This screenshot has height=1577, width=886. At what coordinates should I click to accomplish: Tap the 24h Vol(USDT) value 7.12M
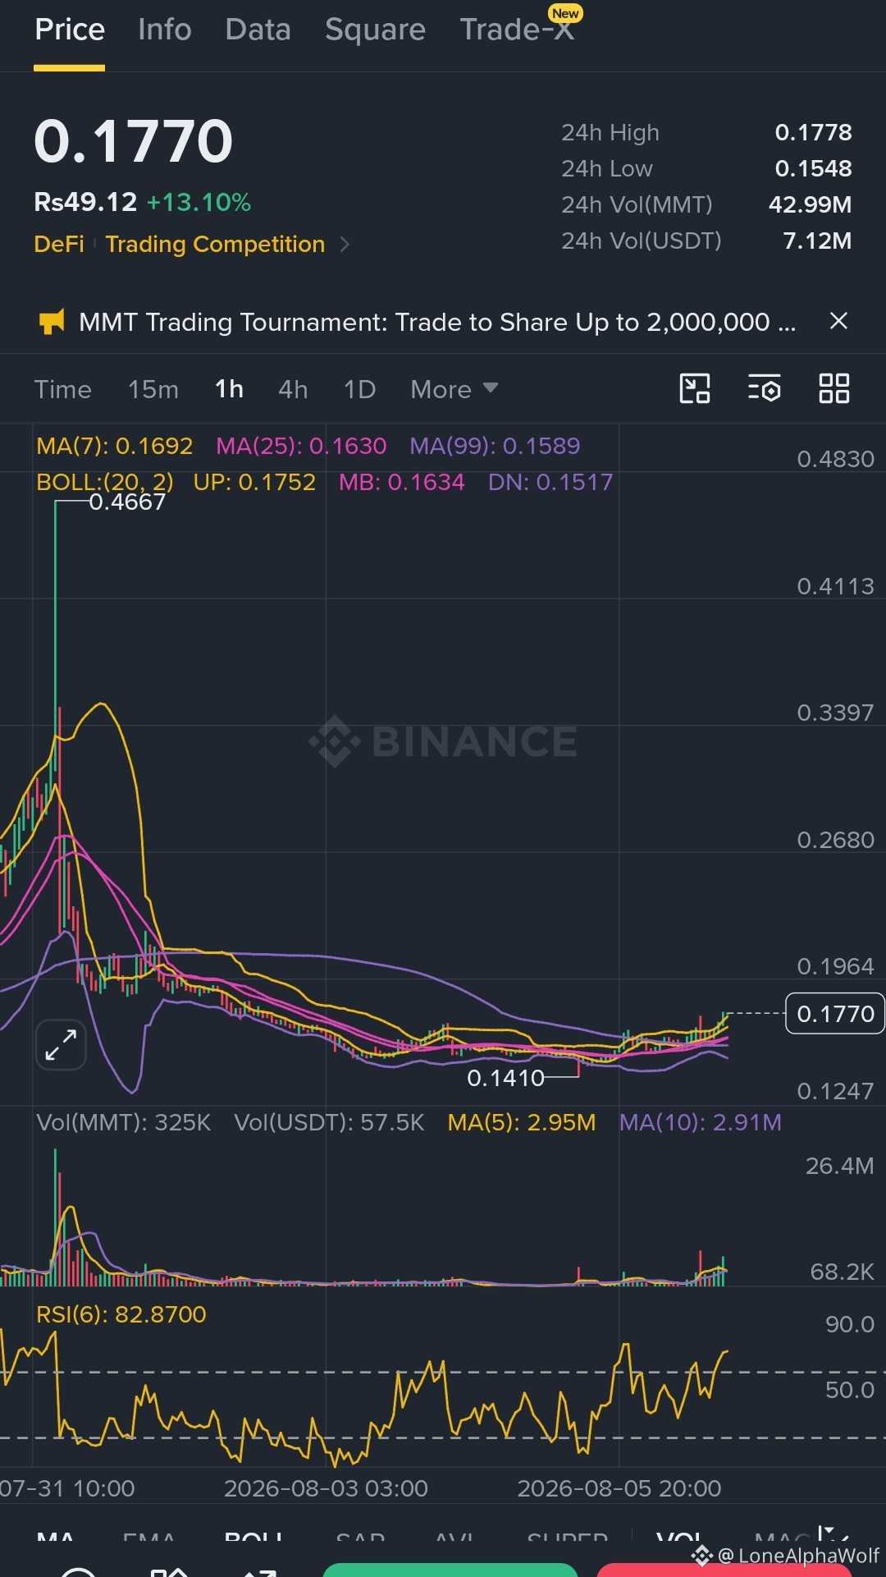click(x=817, y=241)
